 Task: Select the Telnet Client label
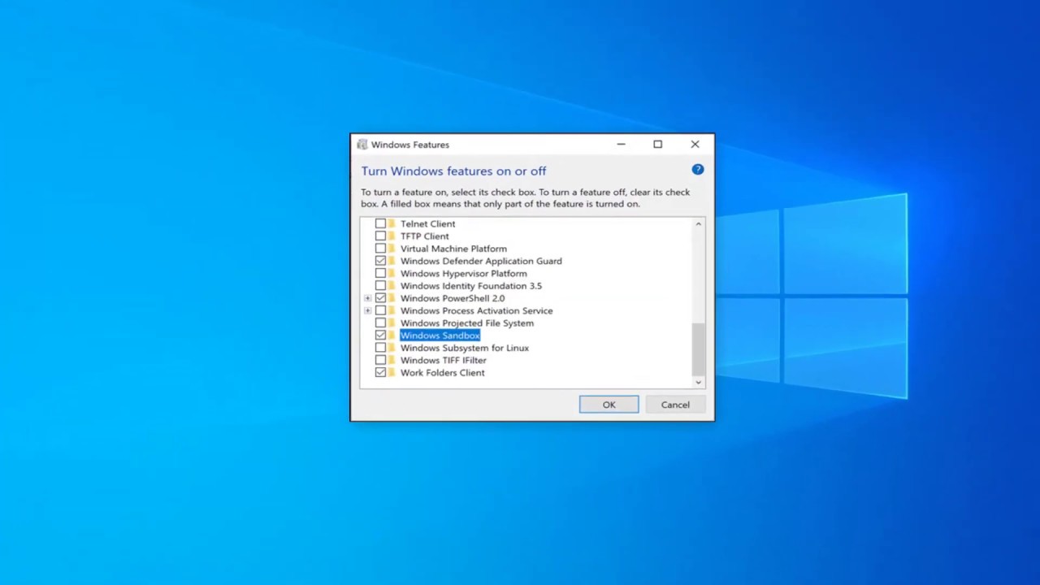click(427, 223)
